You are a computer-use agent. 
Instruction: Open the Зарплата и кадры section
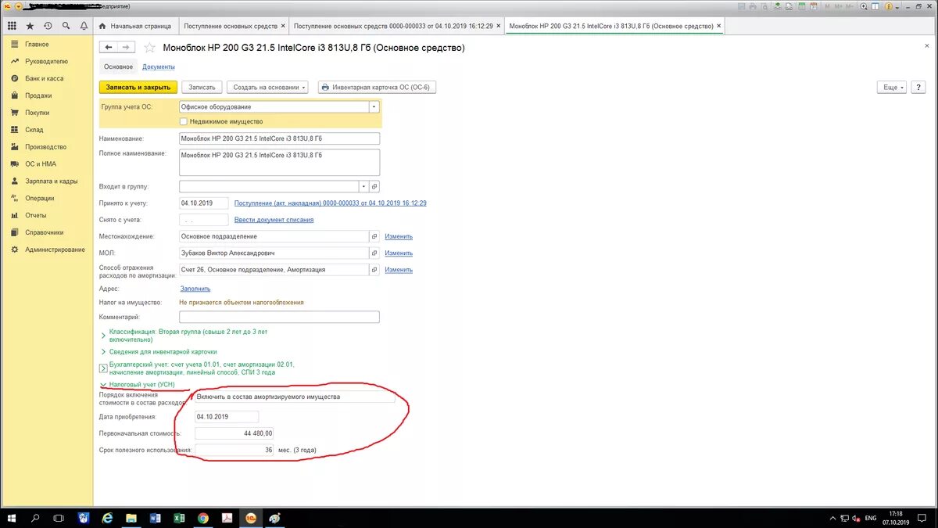[x=51, y=181]
